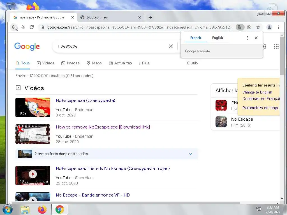The width and height of the screenshot is (287, 215).
Task: Open a new tab with plus button
Action: [150, 17]
